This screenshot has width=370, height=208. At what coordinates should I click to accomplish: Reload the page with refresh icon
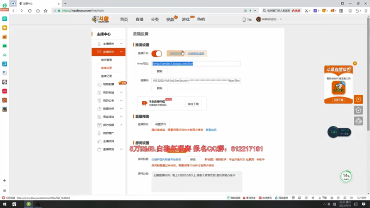click(30, 11)
